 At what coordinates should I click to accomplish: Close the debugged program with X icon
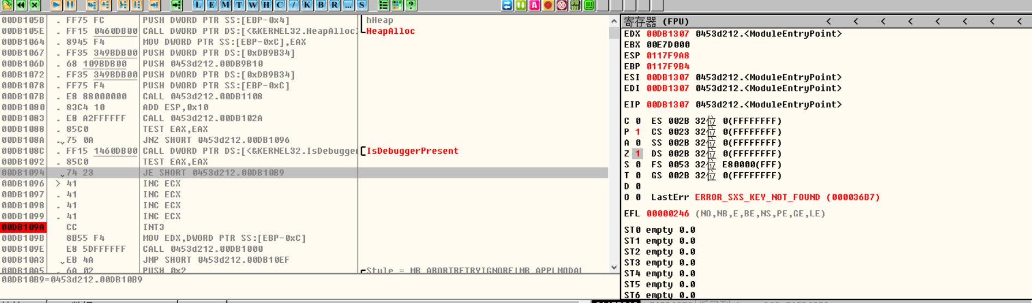pos(34,5)
